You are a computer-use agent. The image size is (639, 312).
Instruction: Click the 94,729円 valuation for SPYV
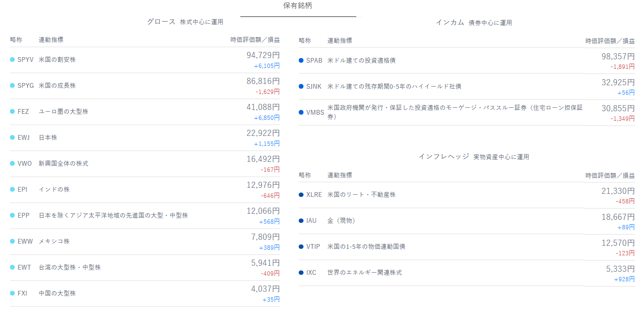click(263, 56)
